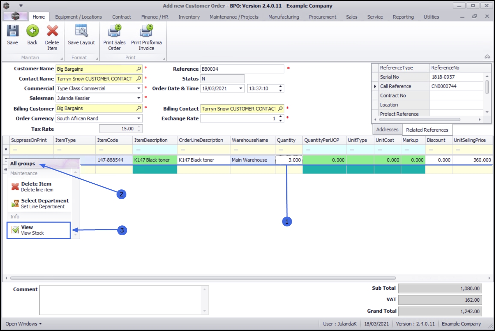
Task: Open the Utilities ribbon tab
Action: [x=431, y=17]
